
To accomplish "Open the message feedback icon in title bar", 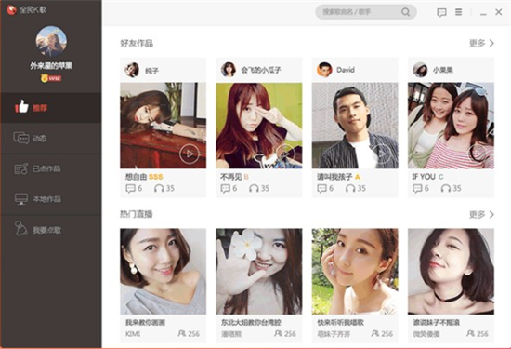I will 441,12.
